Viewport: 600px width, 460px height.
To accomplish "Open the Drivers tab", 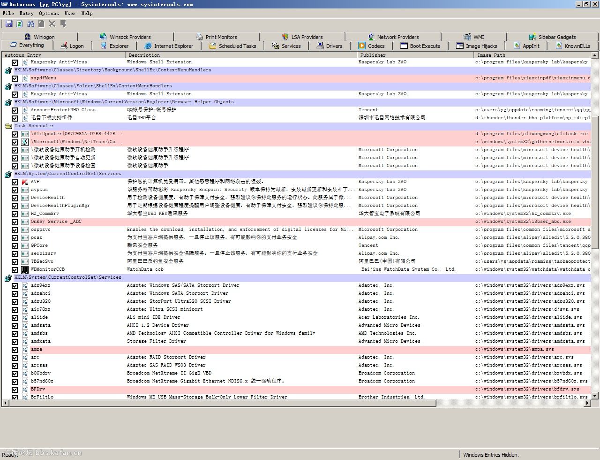I will (330, 46).
